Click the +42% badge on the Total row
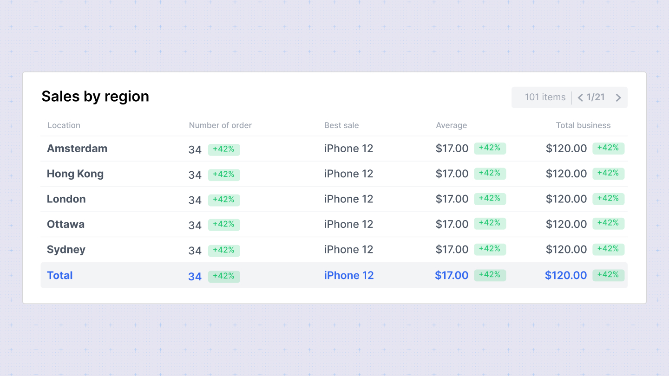669x376 pixels. click(x=224, y=276)
